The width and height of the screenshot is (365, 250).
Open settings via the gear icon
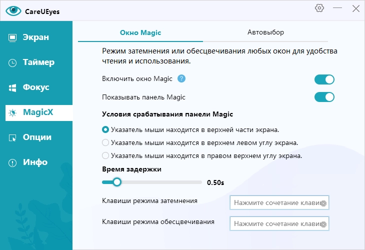[319, 8]
